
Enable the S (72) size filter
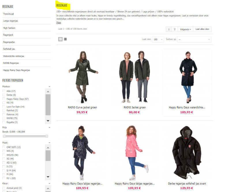point(4,166)
